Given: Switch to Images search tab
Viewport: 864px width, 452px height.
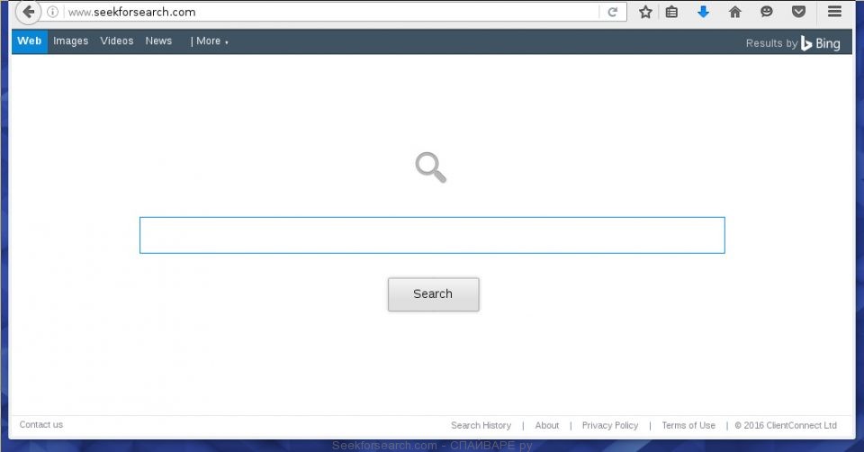Looking at the screenshot, I should point(70,41).
